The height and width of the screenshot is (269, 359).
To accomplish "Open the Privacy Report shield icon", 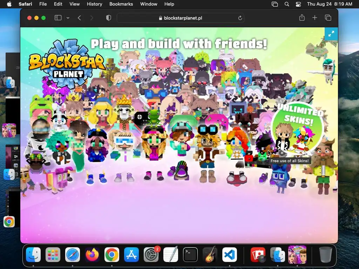I will coord(109,18).
